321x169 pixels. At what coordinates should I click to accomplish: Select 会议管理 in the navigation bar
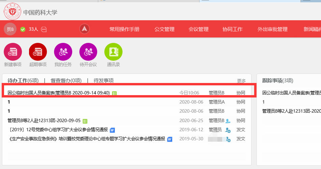point(198,29)
